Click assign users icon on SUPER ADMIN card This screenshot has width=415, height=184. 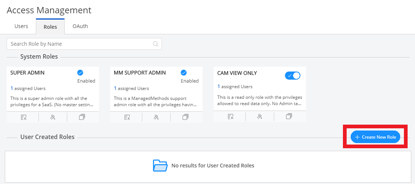[53, 117]
